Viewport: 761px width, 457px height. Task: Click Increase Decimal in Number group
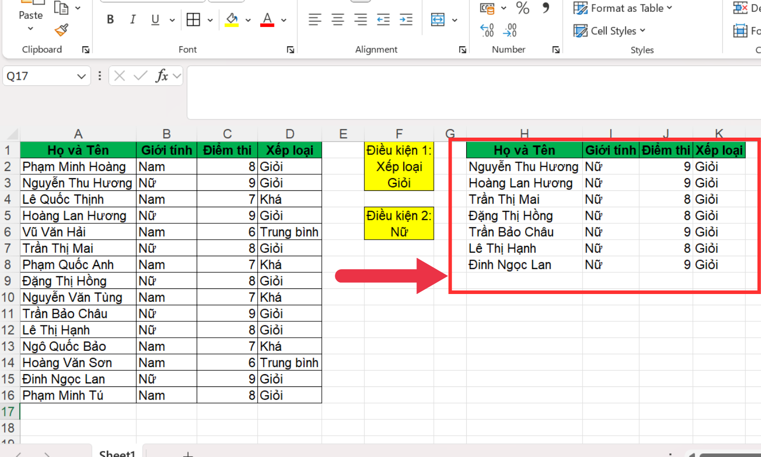click(487, 30)
